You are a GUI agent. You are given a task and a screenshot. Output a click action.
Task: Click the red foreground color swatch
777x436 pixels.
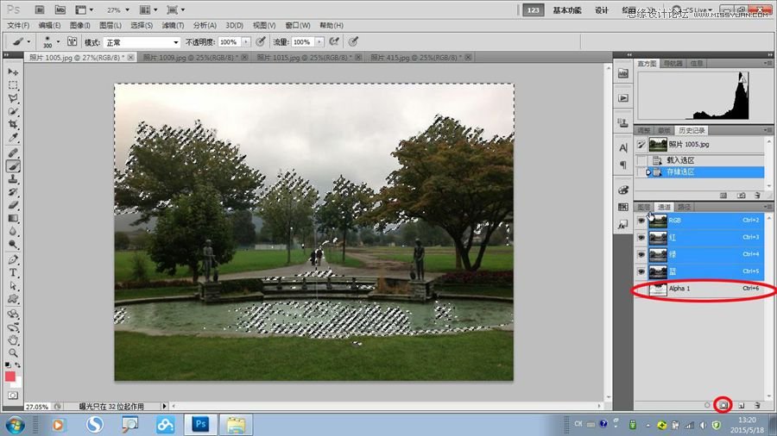pyautogui.click(x=11, y=377)
